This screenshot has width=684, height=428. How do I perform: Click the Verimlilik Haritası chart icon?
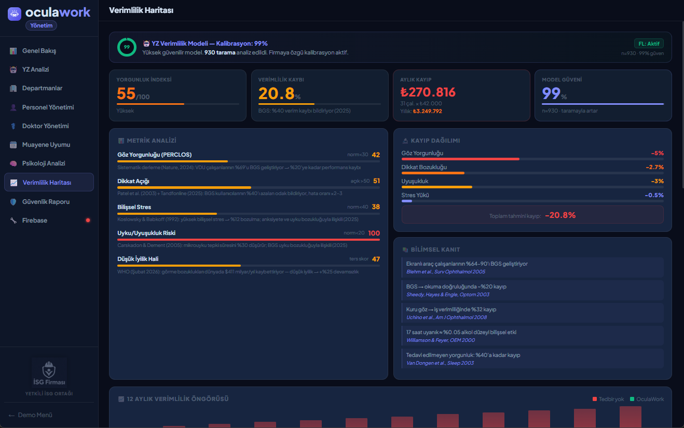[x=13, y=183]
